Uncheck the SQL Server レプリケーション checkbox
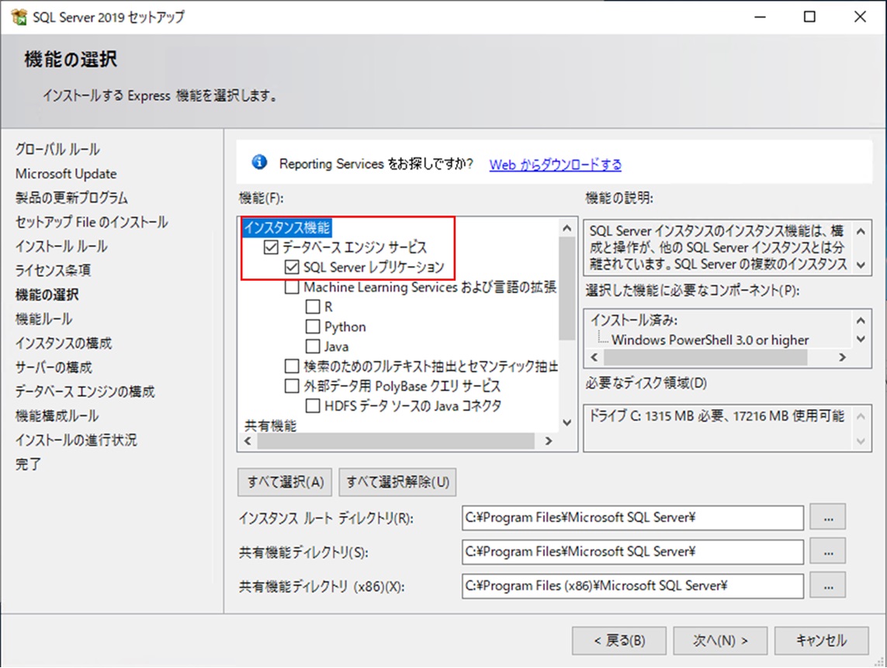The height and width of the screenshot is (668, 887). pyautogui.click(x=292, y=267)
